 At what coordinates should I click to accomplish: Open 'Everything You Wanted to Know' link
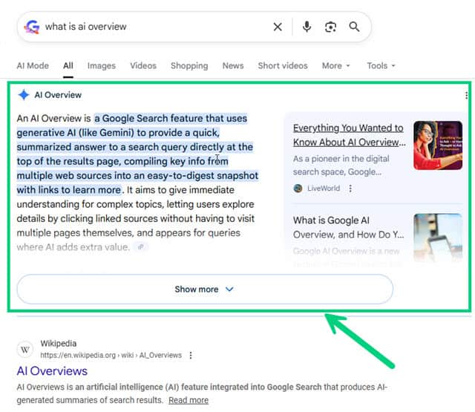point(349,135)
